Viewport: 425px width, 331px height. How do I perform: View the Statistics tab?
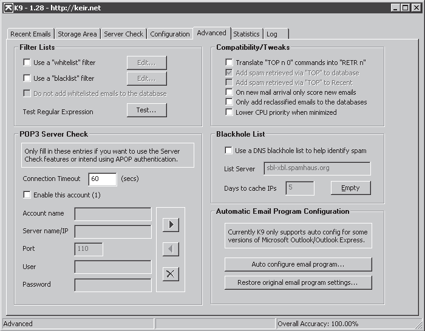click(246, 34)
